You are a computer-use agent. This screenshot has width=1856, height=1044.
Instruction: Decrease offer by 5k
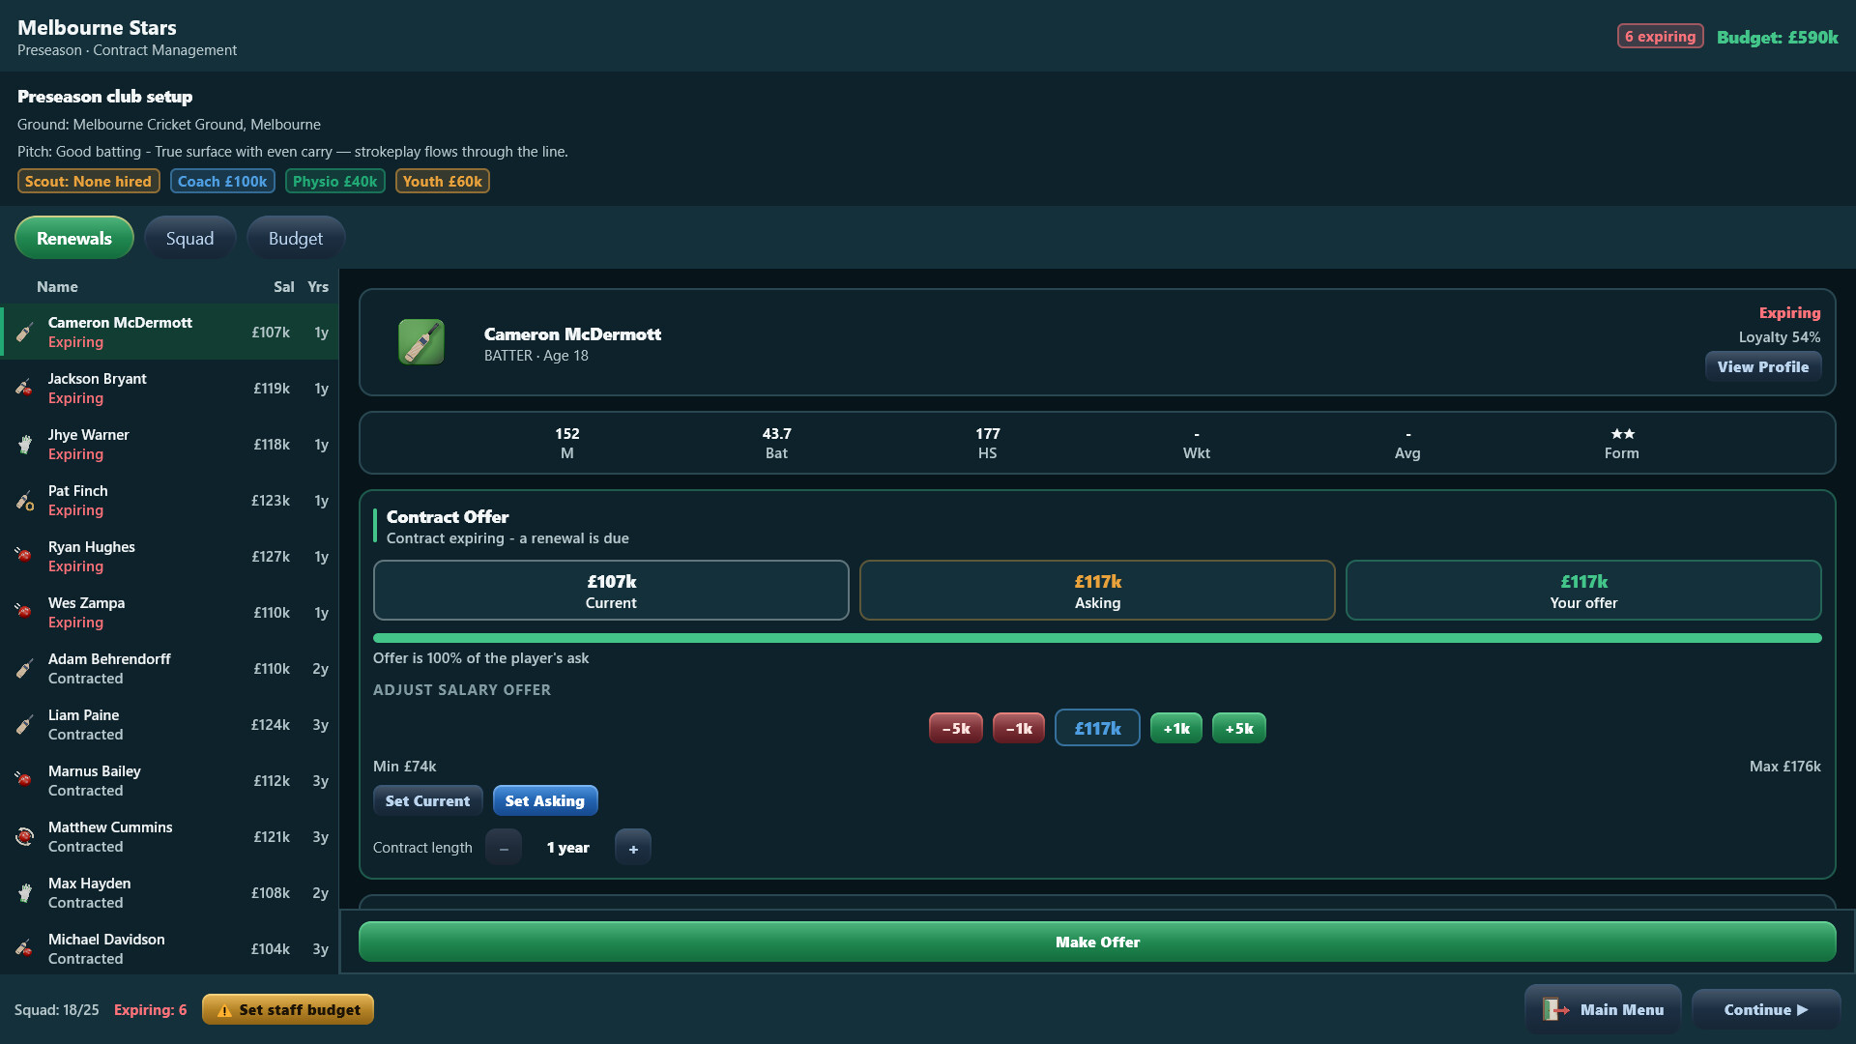coord(956,729)
